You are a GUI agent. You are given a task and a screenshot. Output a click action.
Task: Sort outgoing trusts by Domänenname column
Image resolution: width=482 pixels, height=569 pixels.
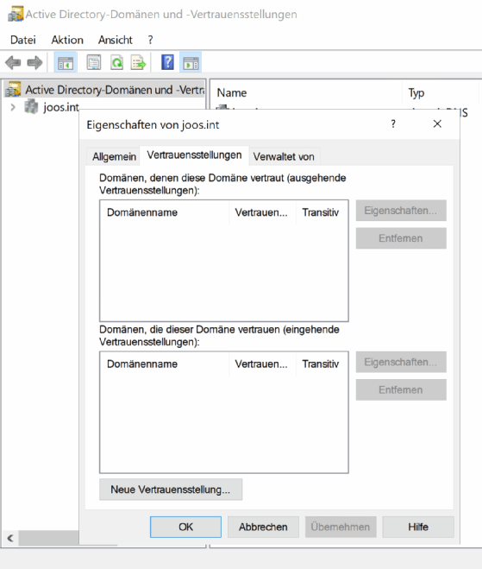[x=165, y=212]
